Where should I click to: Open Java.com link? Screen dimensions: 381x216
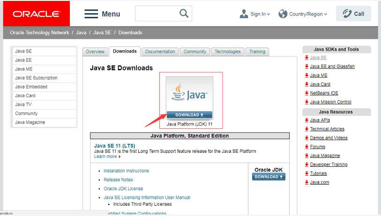click(x=320, y=182)
